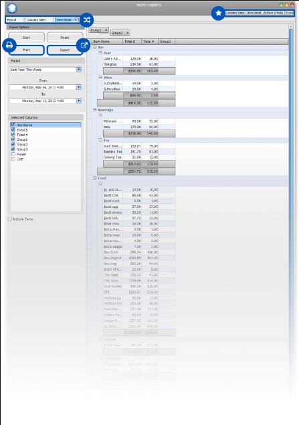Click the round home button at top left
The height and width of the screenshot is (425, 299).
[x=12, y=8]
